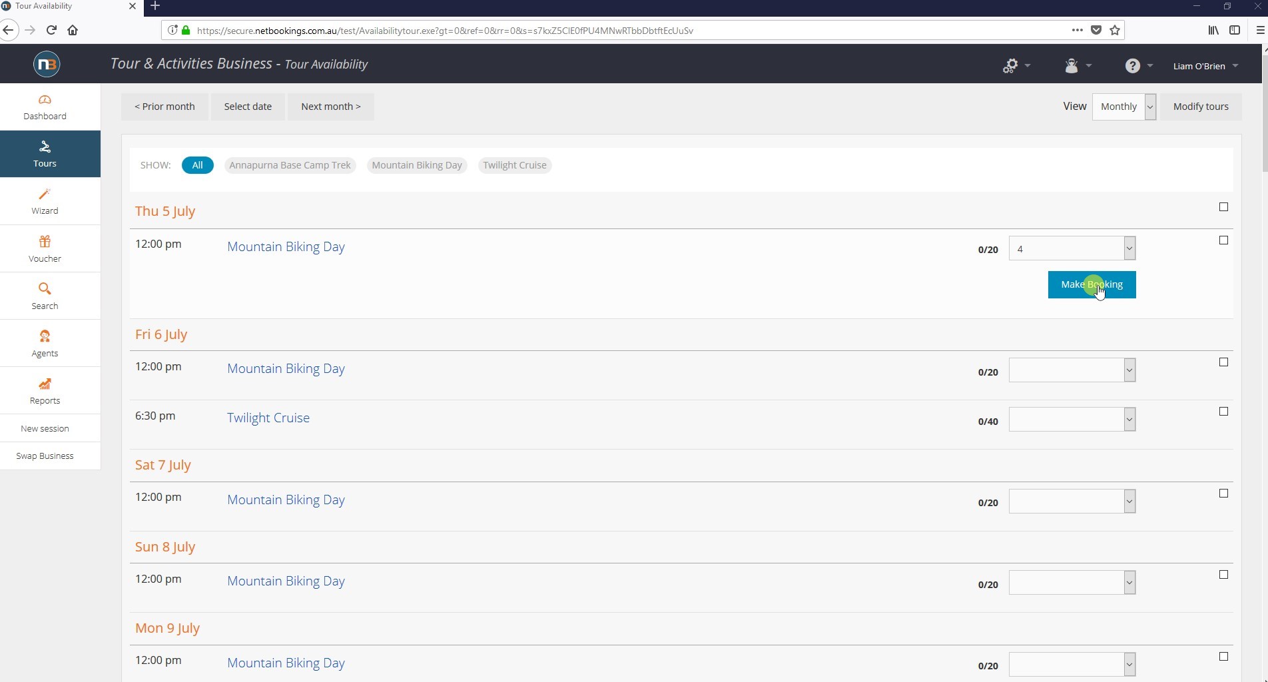Click Swap Business in sidebar
Viewport: 1268px width, 682px height.
(45, 456)
